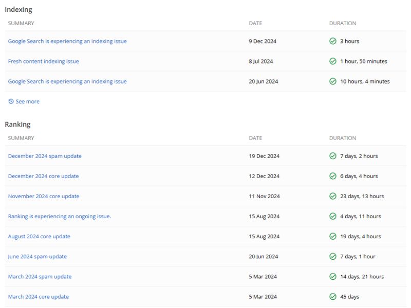Click the DATE column header under Indexing
411x308 pixels.
point(255,23)
